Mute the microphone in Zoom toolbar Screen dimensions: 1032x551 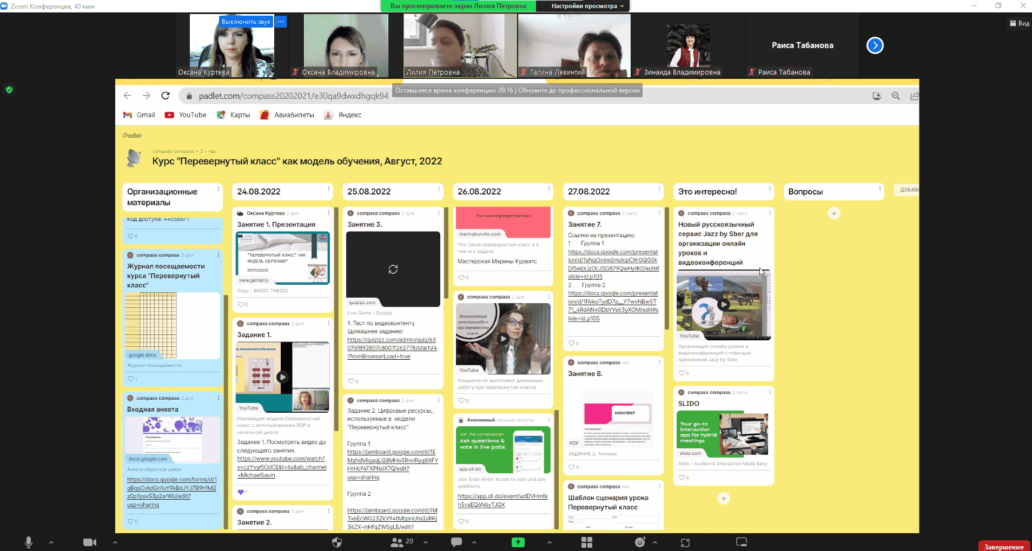point(29,542)
